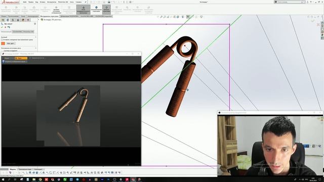Switch to the SOLIDWORKS Inspection CommandManager tab
The width and height of the screenshot is (324, 182).
[x=103, y=16]
